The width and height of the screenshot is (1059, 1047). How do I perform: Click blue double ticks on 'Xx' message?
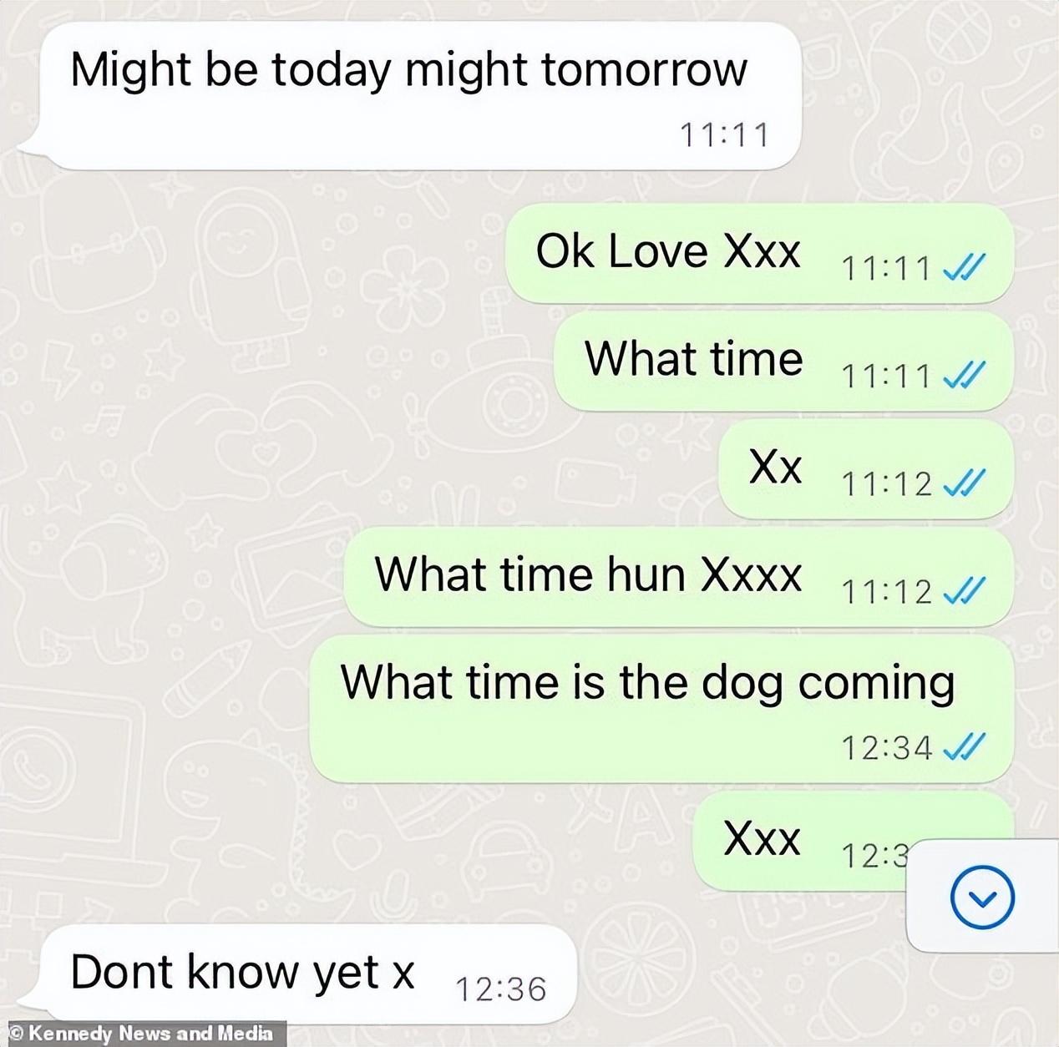964,483
